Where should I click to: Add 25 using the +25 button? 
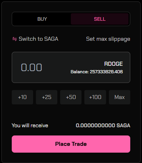click(x=47, y=97)
